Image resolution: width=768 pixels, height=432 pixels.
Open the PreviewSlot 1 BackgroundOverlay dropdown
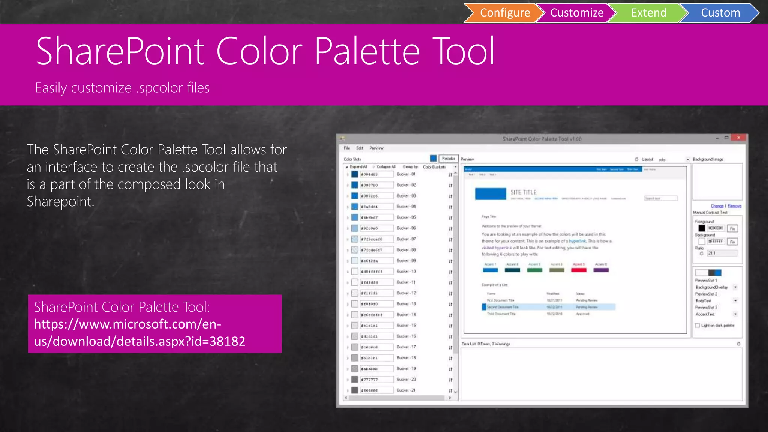pos(735,287)
